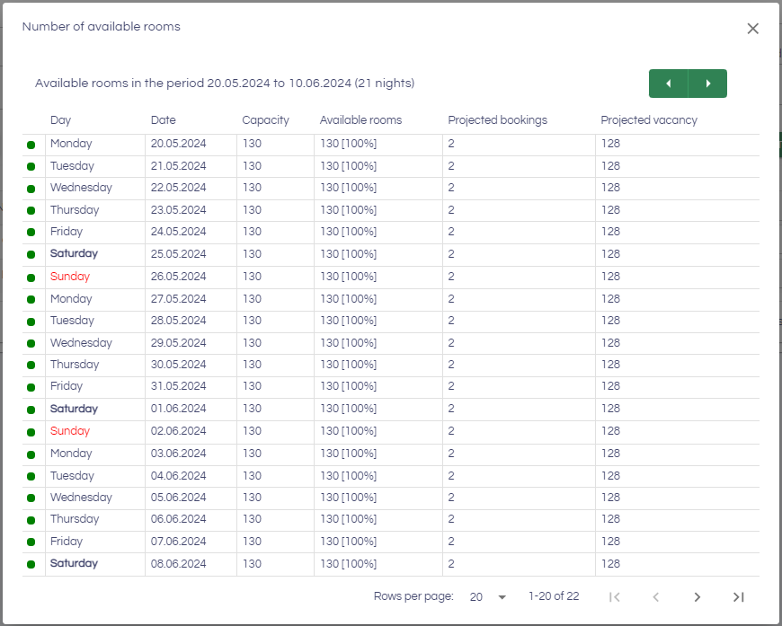Select the Sunday 26.05.2024 row
This screenshot has height=626, width=782.
[70, 277]
